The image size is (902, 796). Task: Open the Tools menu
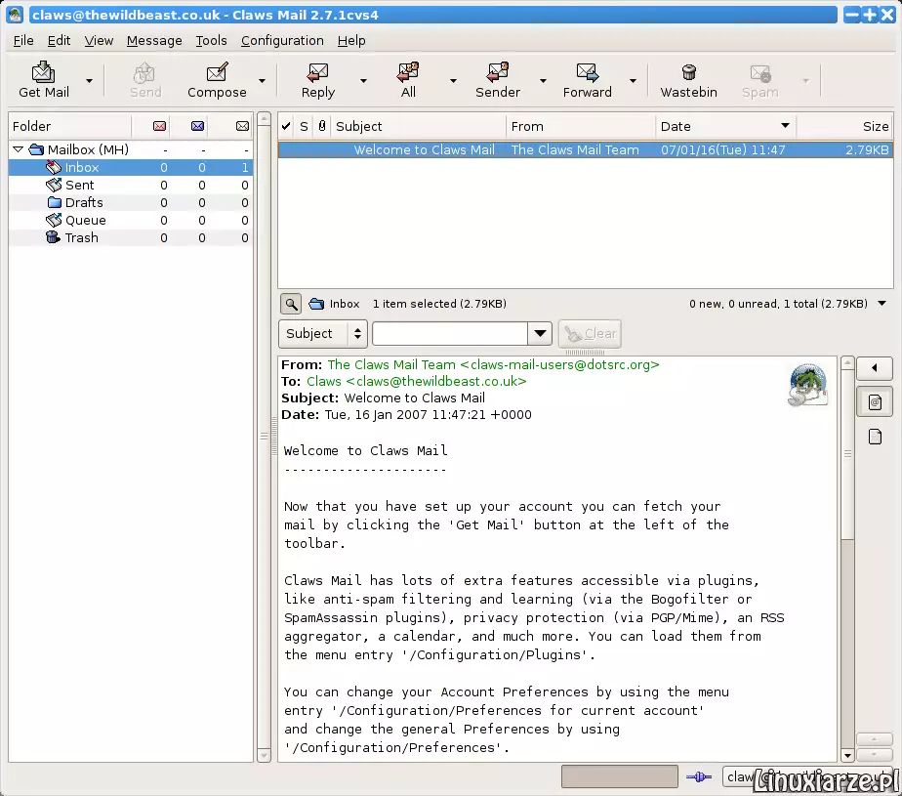coord(211,41)
